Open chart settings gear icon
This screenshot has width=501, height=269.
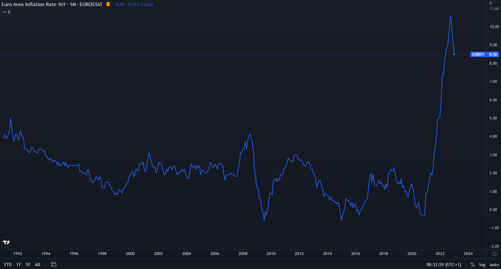[x=494, y=254]
